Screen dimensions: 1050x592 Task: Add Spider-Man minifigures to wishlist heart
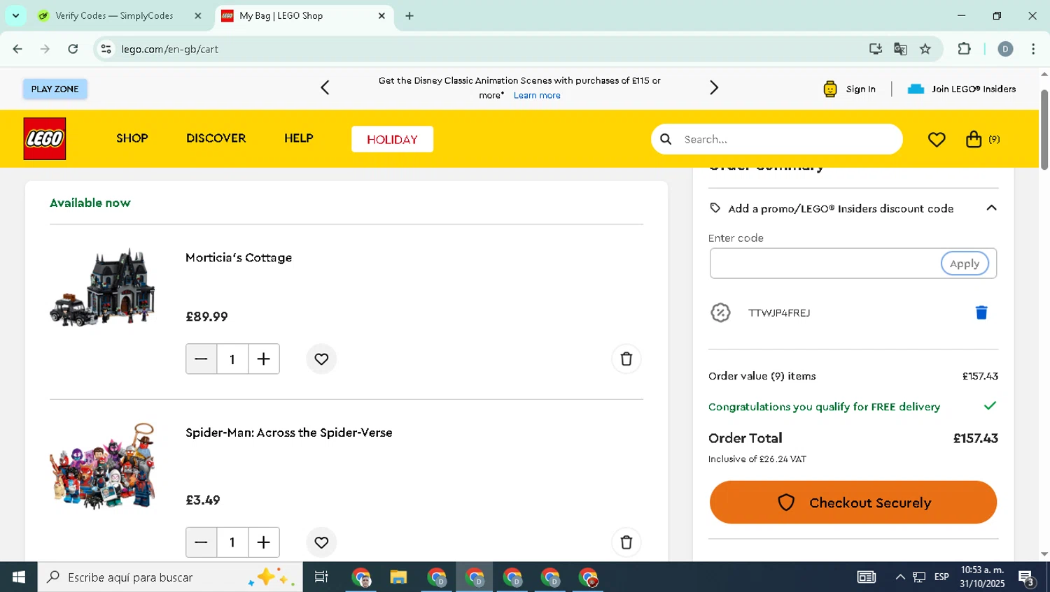[321, 542]
